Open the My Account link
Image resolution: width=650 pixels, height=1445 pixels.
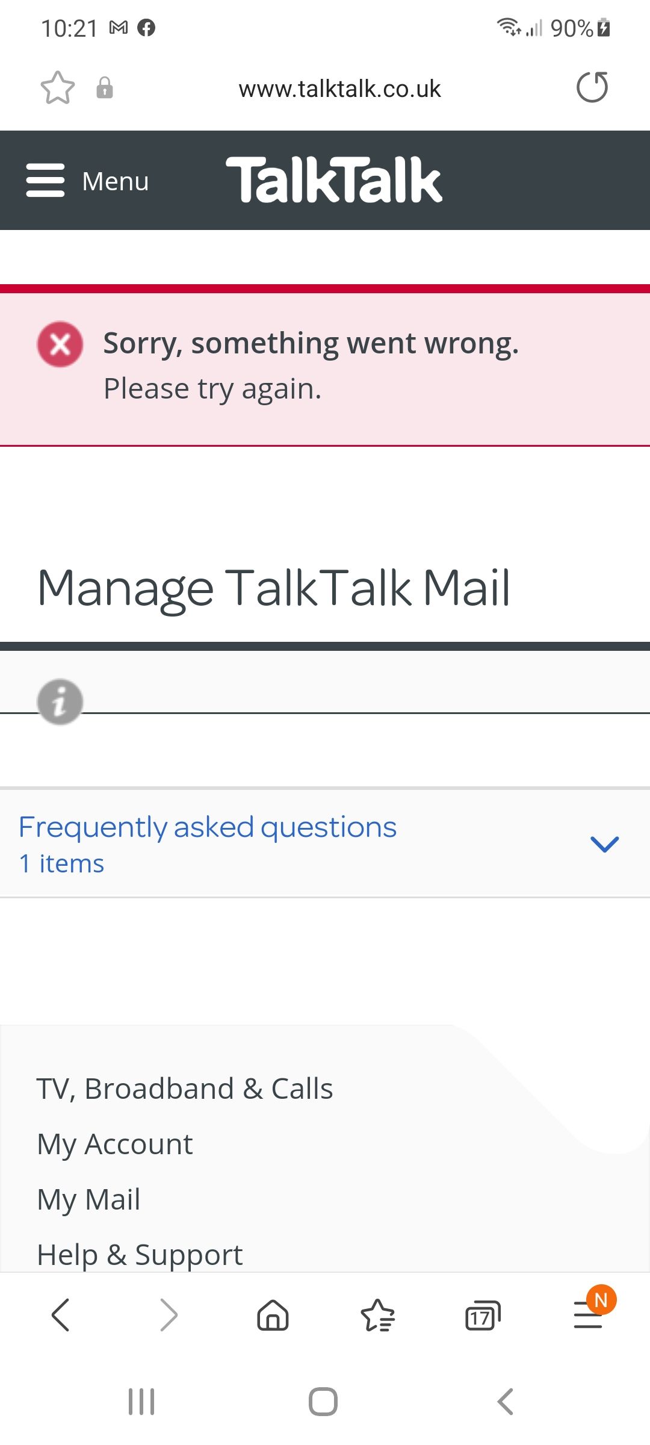click(114, 1143)
